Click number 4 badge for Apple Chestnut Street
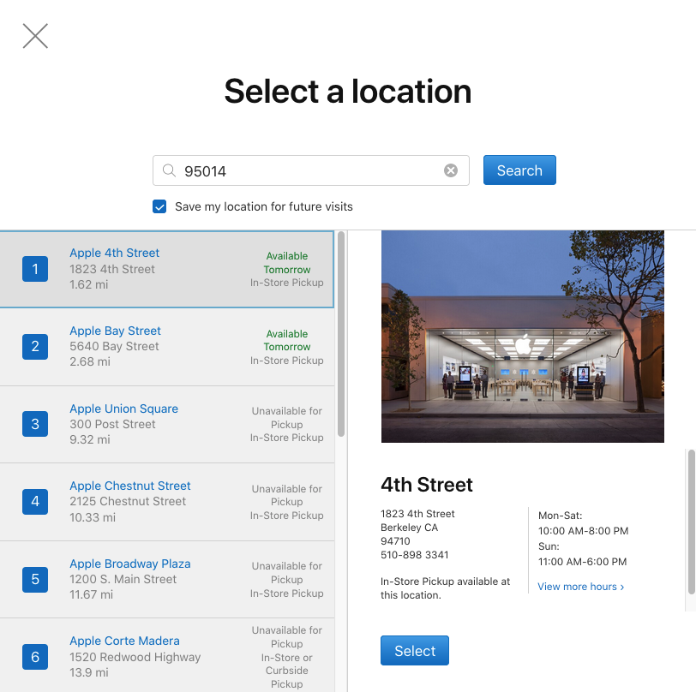Screen dimensions: 696x692 (x=35, y=502)
